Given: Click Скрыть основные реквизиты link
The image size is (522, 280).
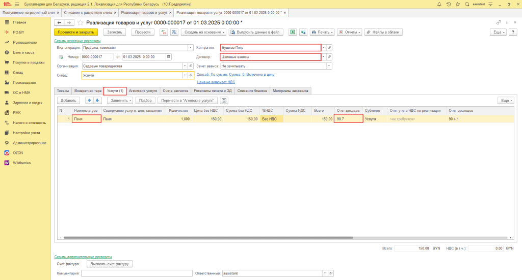Looking at the screenshot, I should (77, 41).
